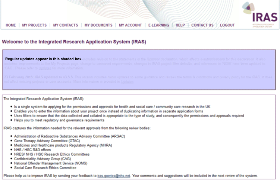
Task: Open the E-LEARNING page
Action: (x=158, y=25)
